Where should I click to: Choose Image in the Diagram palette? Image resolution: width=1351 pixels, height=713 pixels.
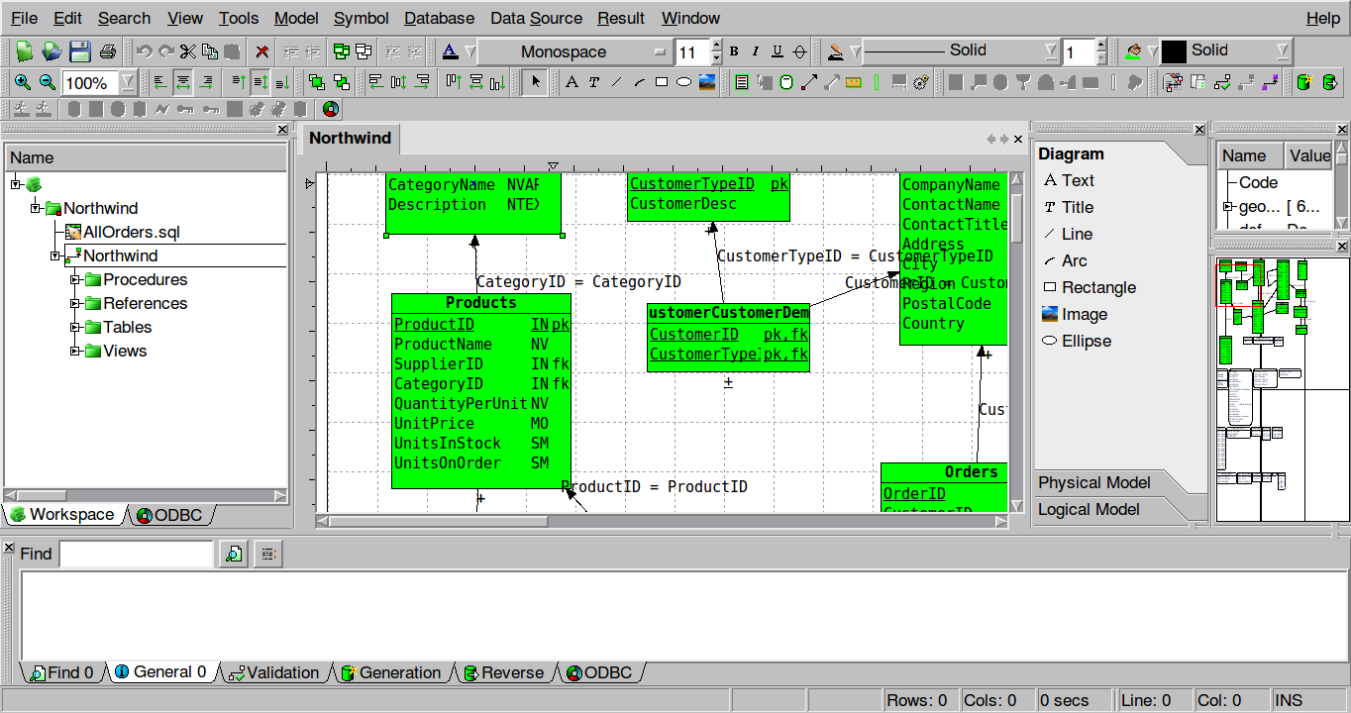coord(1075,314)
